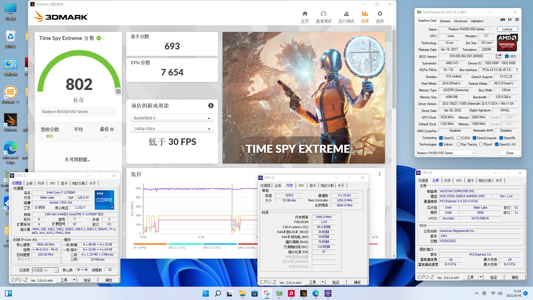Refresh GPU-Z data with refresh icon
The height and width of the screenshot is (300, 533).
point(510,20)
